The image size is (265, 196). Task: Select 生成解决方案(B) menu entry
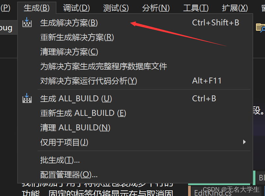[x=135, y=23]
